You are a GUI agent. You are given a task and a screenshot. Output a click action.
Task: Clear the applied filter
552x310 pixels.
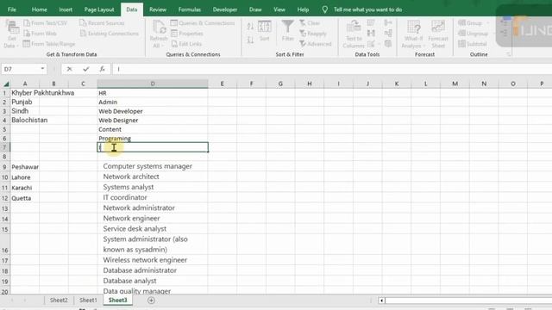click(x=310, y=23)
